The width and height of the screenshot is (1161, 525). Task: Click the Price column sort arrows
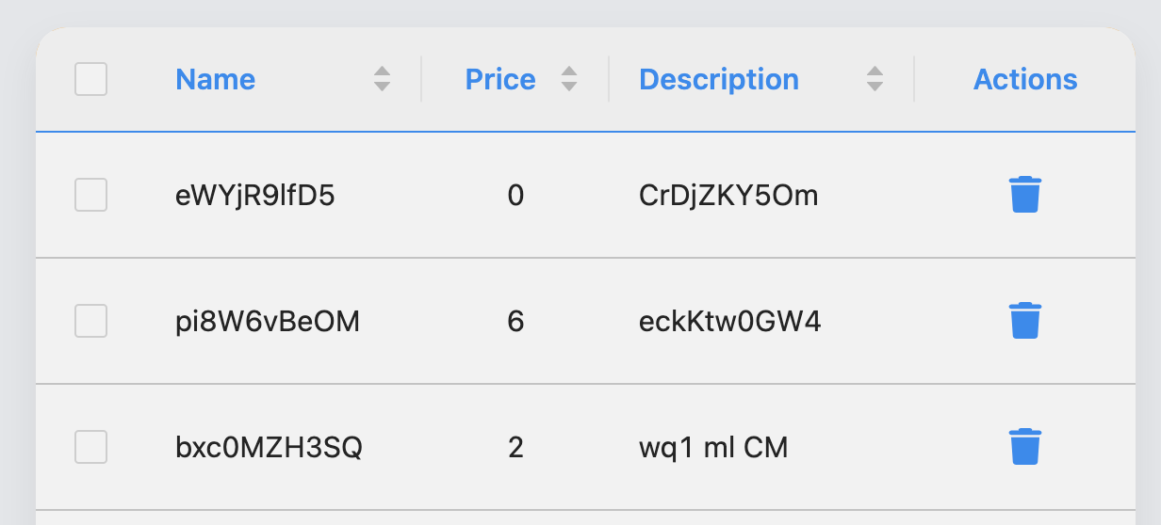pos(568,79)
